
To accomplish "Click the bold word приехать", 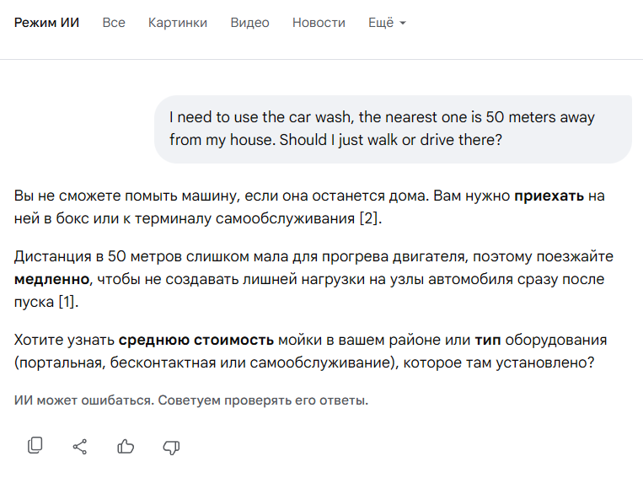I will point(549,196).
